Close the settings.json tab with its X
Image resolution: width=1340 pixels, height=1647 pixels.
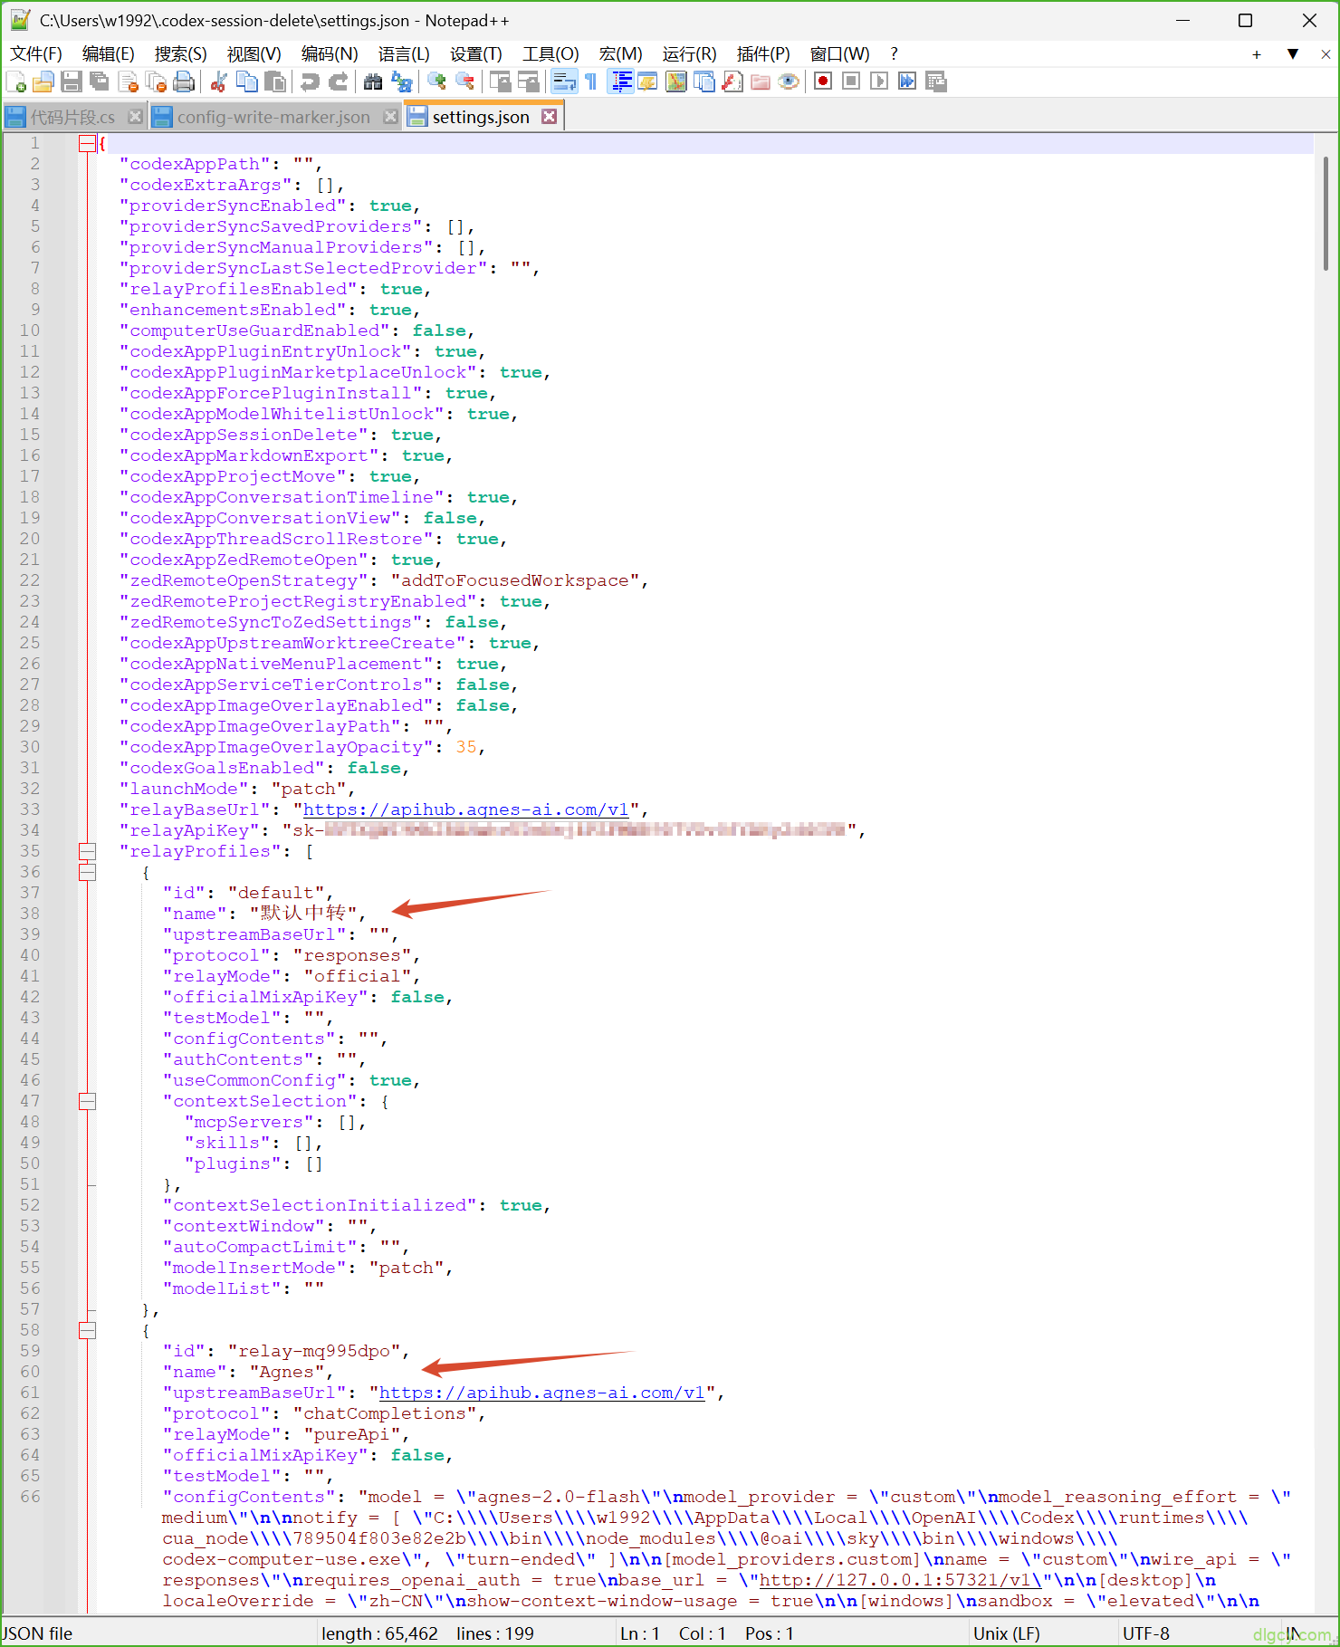[x=549, y=117]
